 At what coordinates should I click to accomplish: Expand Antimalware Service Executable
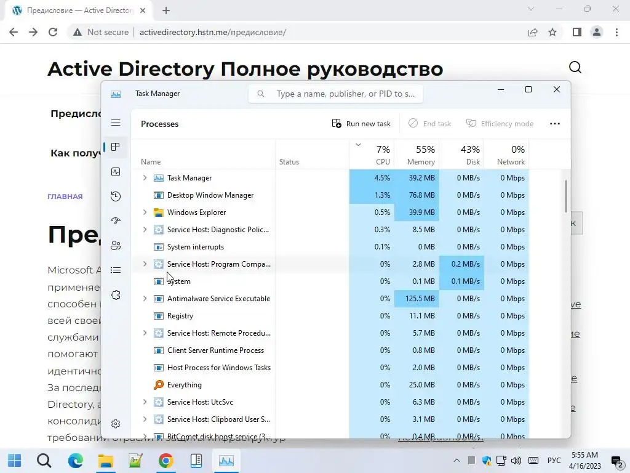click(145, 299)
